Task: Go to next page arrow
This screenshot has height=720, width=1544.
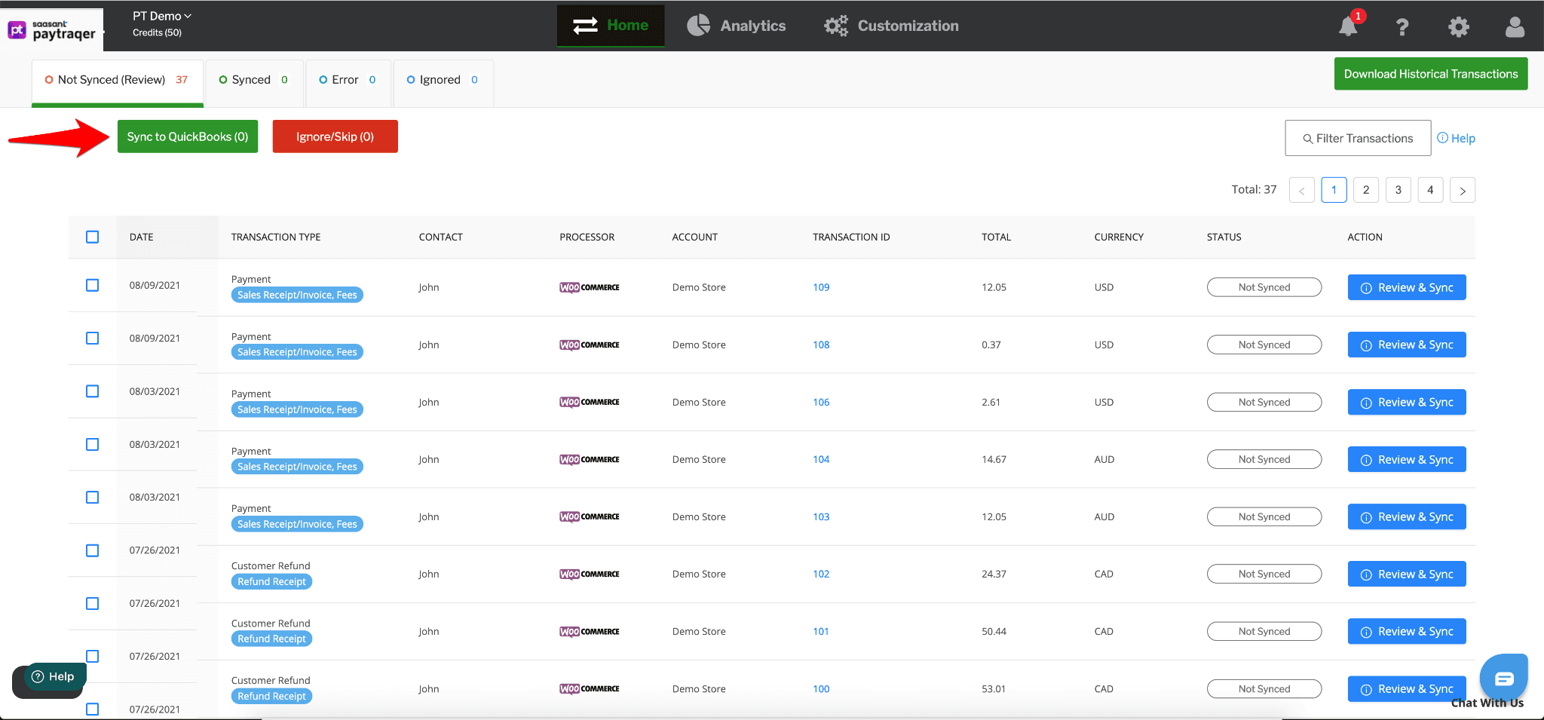Action: 1463,190
